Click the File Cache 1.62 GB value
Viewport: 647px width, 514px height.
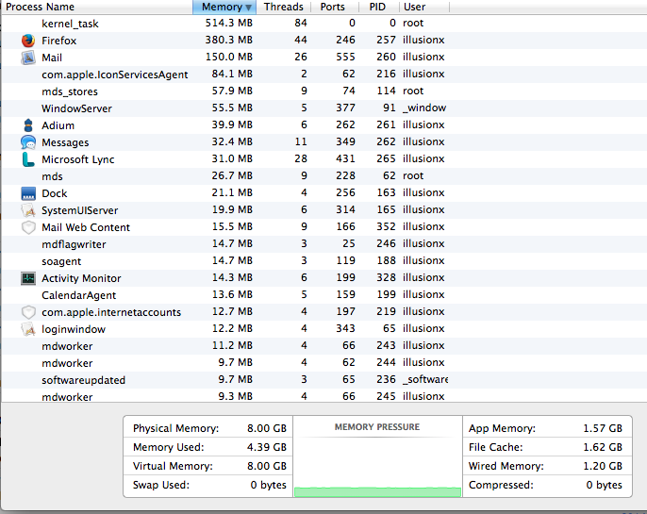coord(603,447)
